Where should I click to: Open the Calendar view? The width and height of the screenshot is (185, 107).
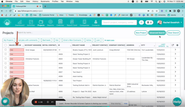click(60, 23)
